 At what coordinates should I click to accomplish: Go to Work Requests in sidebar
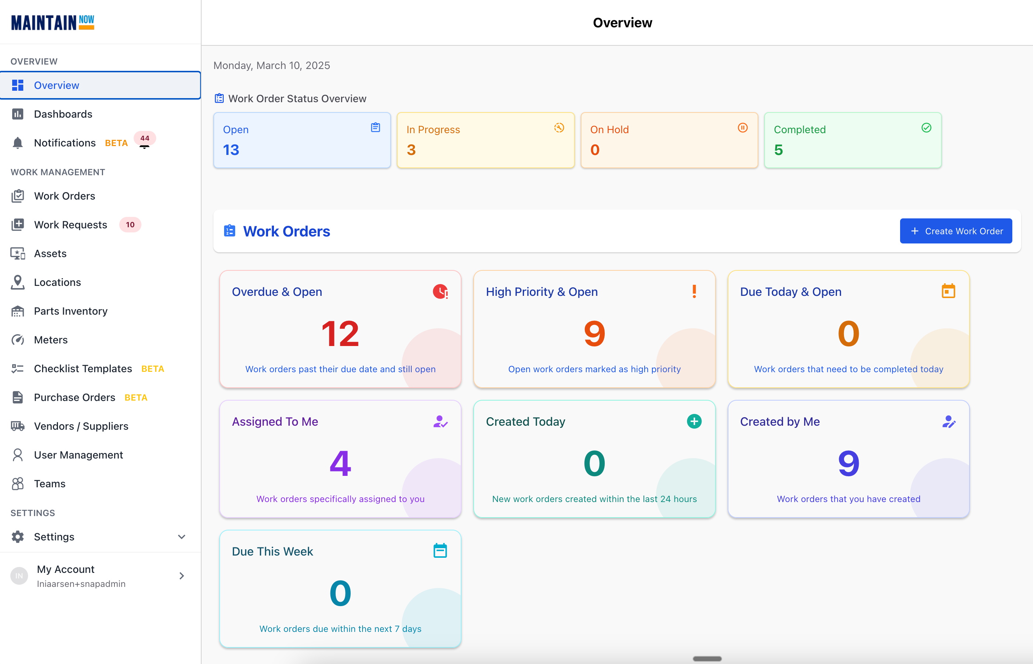(x=71, y=225)
